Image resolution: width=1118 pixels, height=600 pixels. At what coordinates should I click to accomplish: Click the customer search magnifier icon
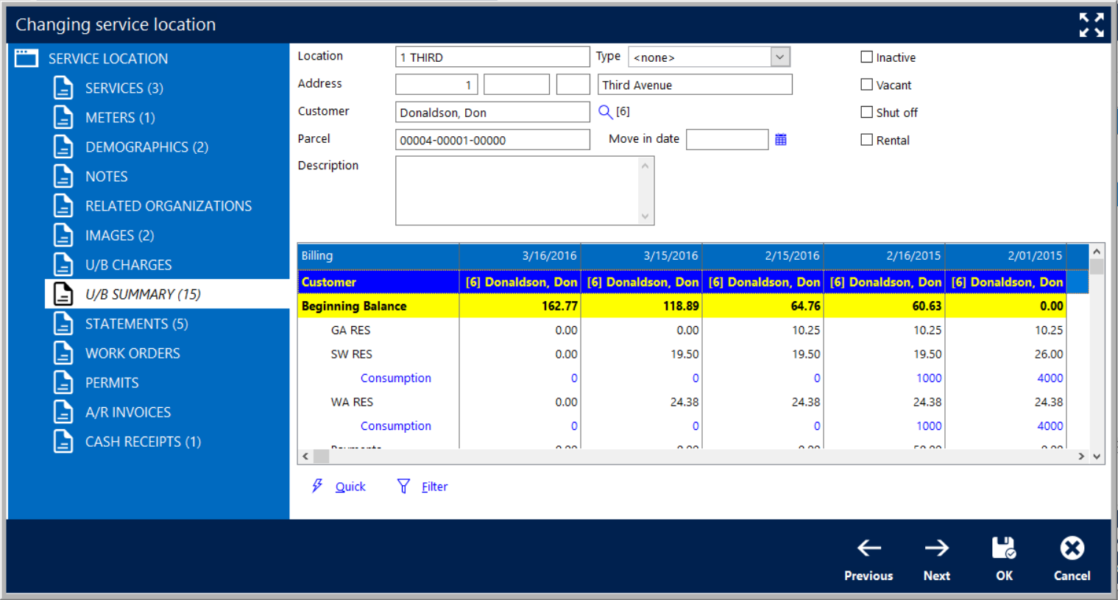click(x=605, y=112)
